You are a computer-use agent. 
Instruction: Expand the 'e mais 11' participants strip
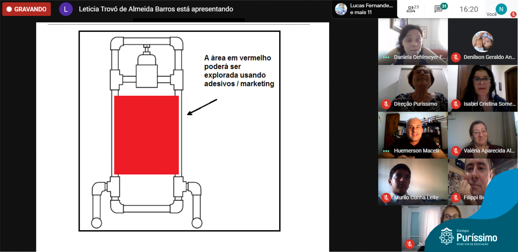[361, 12]
